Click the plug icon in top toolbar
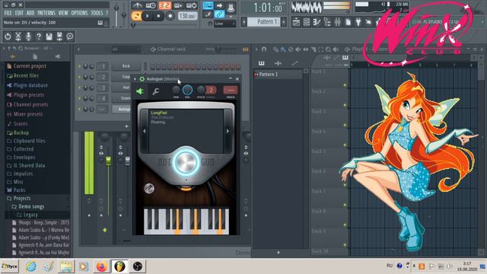 pos(358,22)
